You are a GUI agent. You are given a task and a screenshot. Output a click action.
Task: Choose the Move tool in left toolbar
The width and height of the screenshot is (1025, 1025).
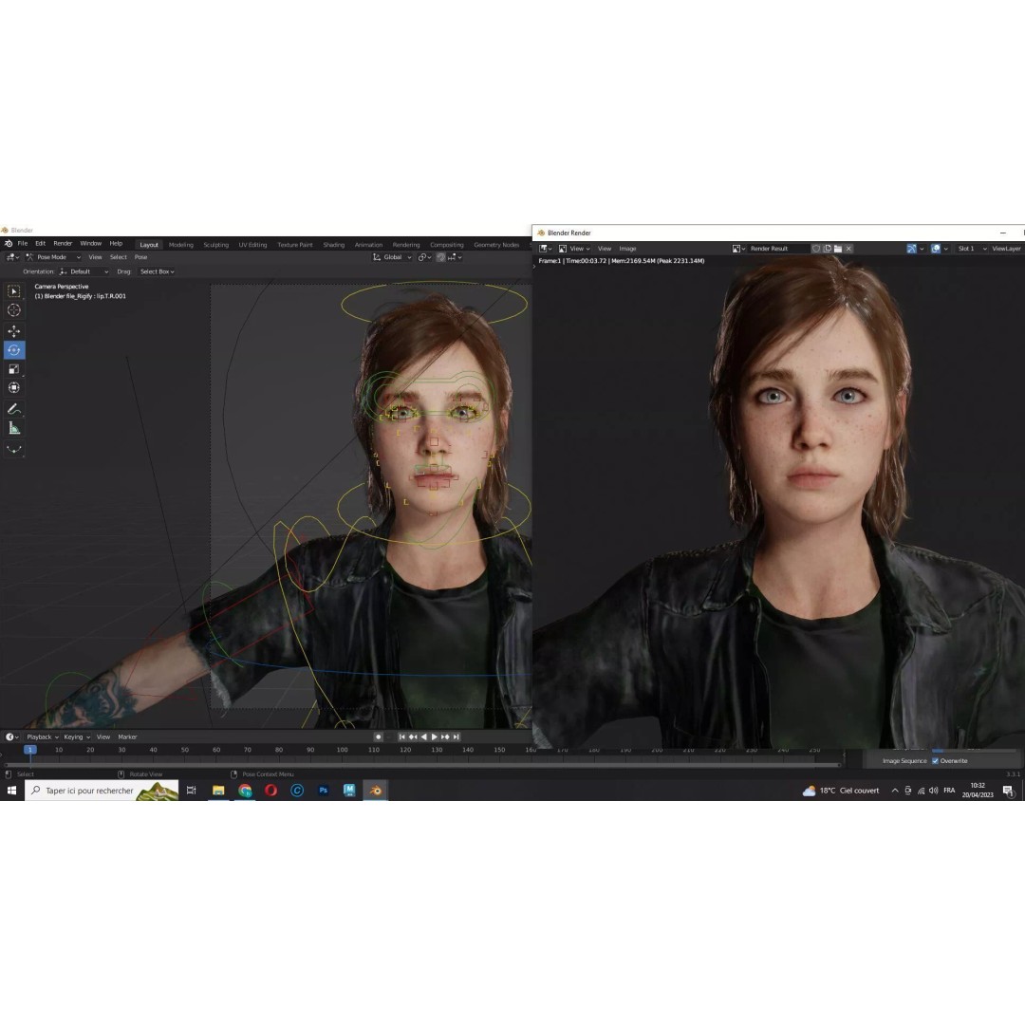tap(13, 331)
